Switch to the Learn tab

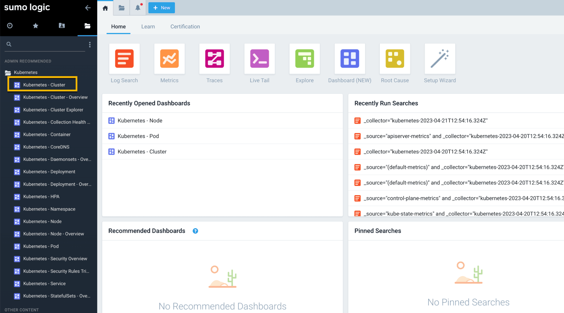point(148,26)
